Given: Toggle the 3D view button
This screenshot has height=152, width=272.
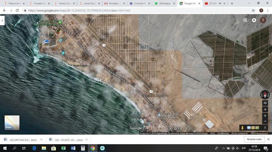Looking at the screenshot, I should (x=265, y=103).
